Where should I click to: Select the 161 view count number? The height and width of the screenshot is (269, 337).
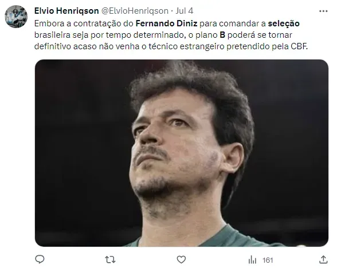tap(268, 260)
